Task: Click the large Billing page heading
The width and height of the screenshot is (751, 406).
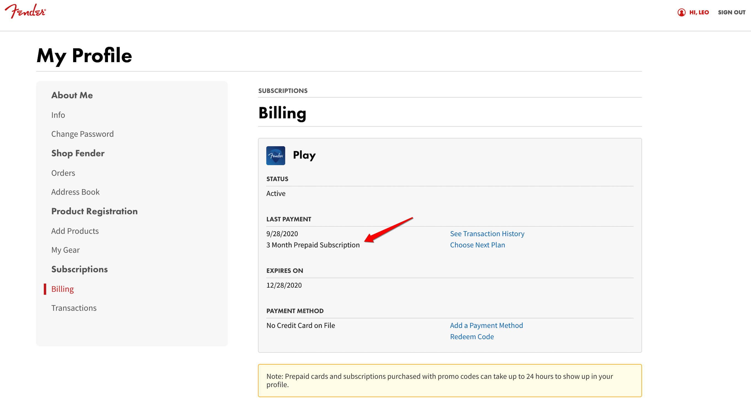Action: pyautogui.click(x=282, y=113)
